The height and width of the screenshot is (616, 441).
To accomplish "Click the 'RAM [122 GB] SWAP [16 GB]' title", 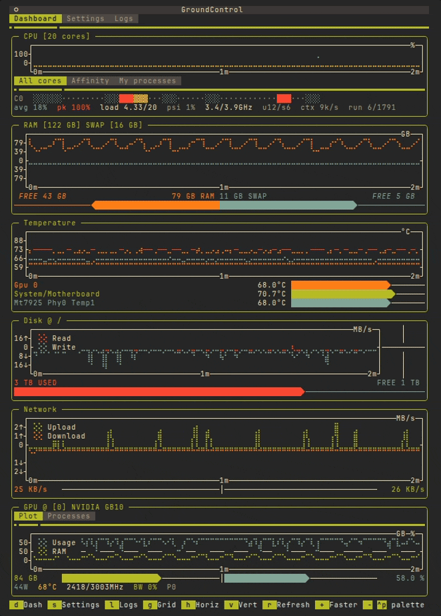I will click(83, 125).
